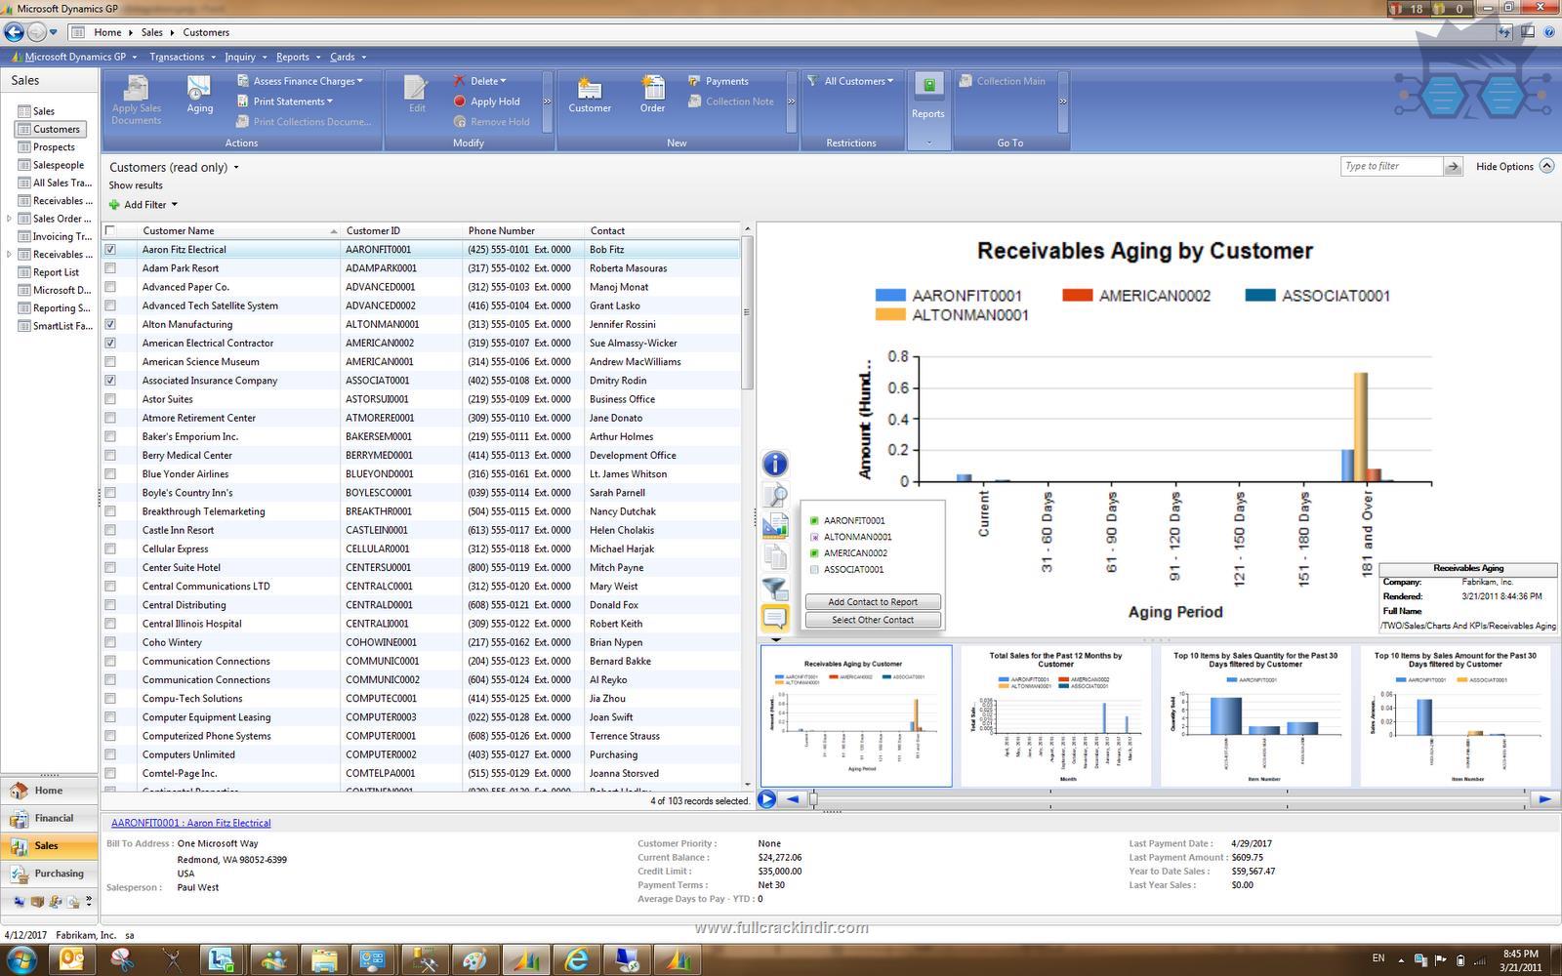Apply the Type to filter arrow button

click(1453, 167)
